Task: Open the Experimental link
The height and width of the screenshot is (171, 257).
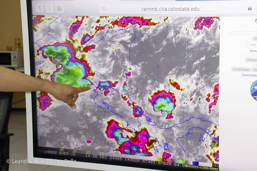Action: (x=250, y=75)
